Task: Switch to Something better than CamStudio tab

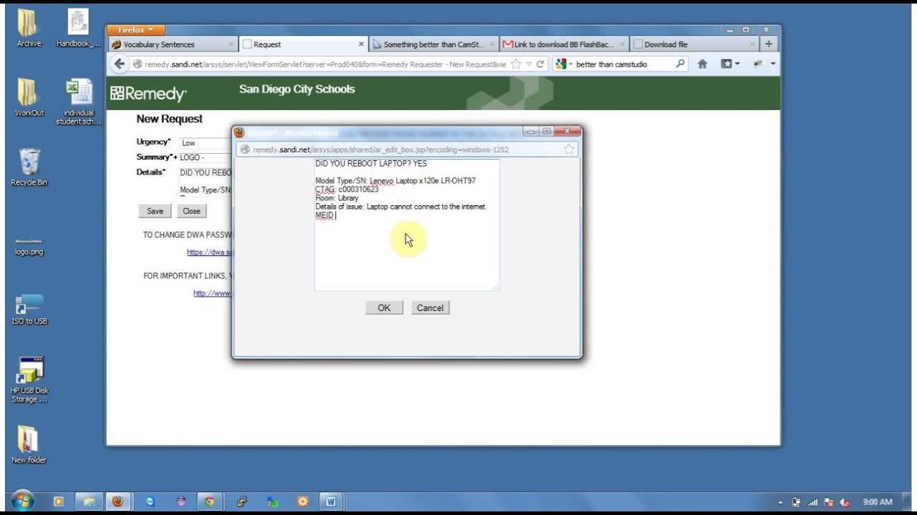Action: tap(434, 44)
